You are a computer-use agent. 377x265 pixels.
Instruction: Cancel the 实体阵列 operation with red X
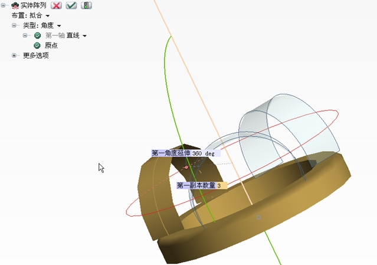(56, 5)
